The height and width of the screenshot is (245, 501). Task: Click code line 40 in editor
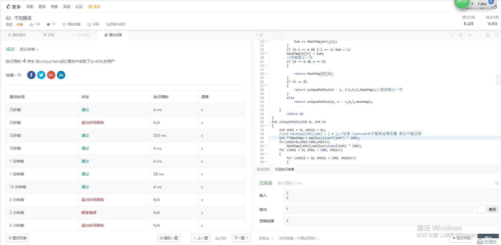click(x=384, y=138)
